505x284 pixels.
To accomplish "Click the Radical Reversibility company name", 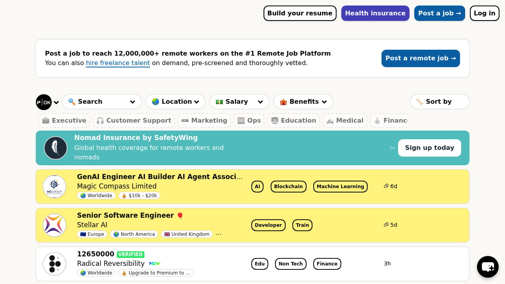I will (111, 263).
